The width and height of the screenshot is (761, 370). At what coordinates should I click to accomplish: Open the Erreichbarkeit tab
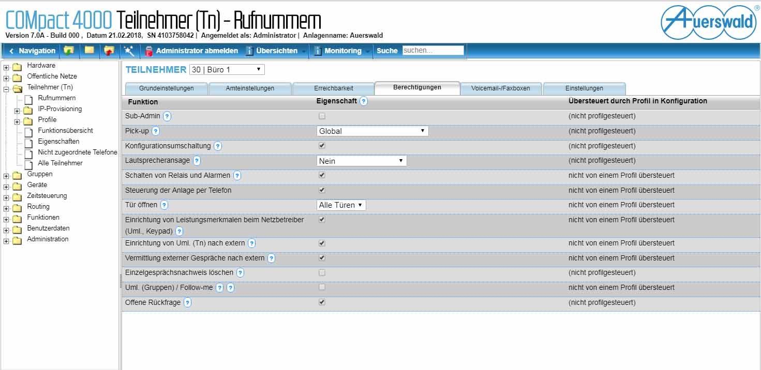(x=334, y=88)
